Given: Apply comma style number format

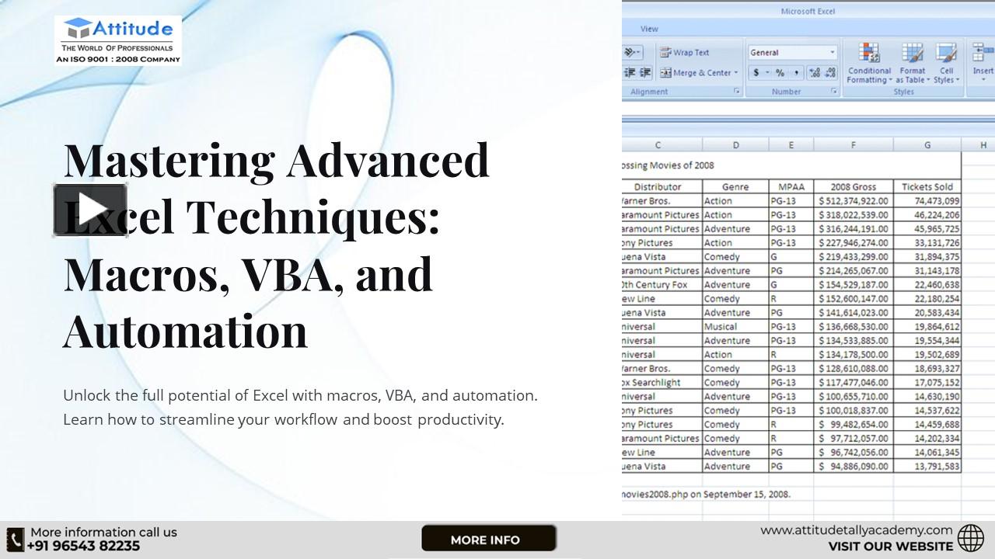Looking at the screenshot, I should click(x=797, y=73).
